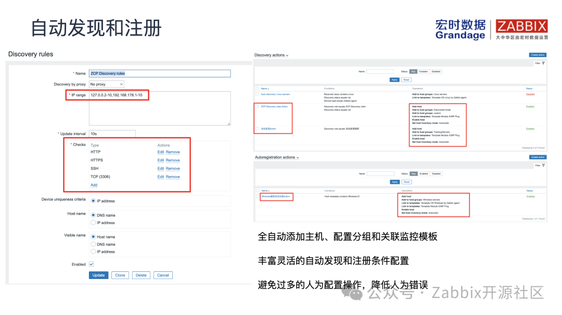Select the IP address device uniqueness radio
The width and height of the screenshot is (562, 315).
click(93, 201)
